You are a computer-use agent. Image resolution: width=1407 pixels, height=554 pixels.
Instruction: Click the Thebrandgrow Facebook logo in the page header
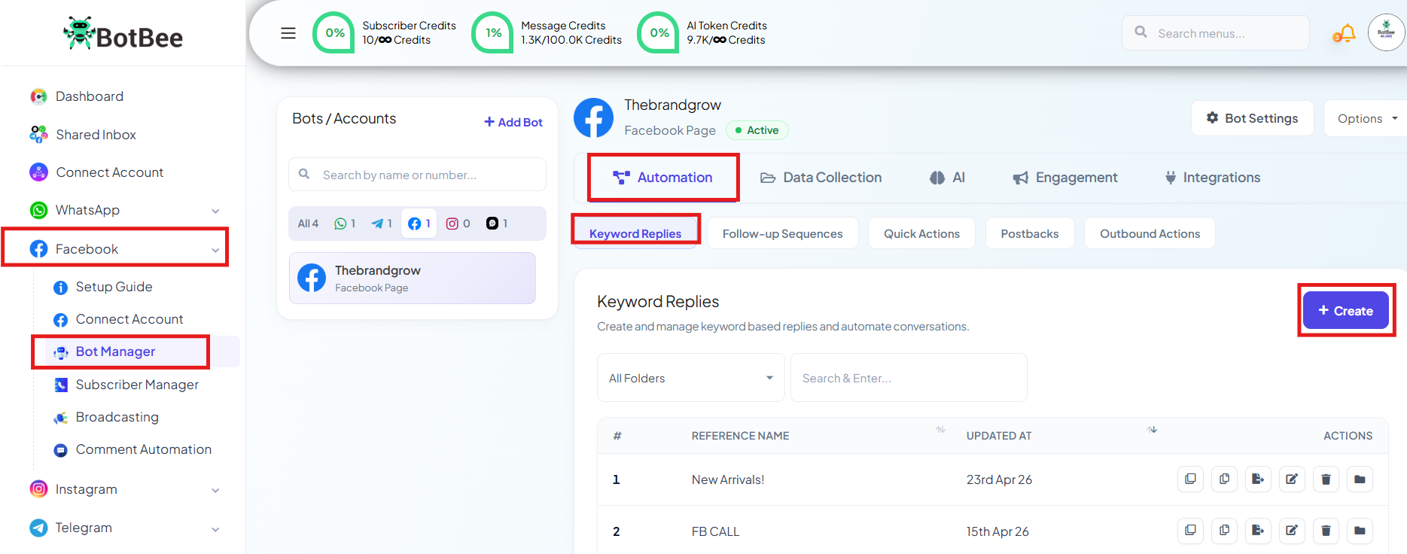[x=593, y=118]
